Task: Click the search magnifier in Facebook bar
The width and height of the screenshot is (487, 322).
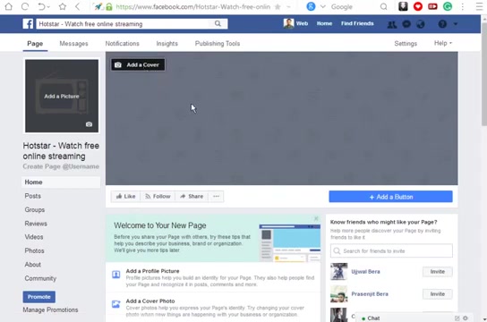Action: pos(218,23)
